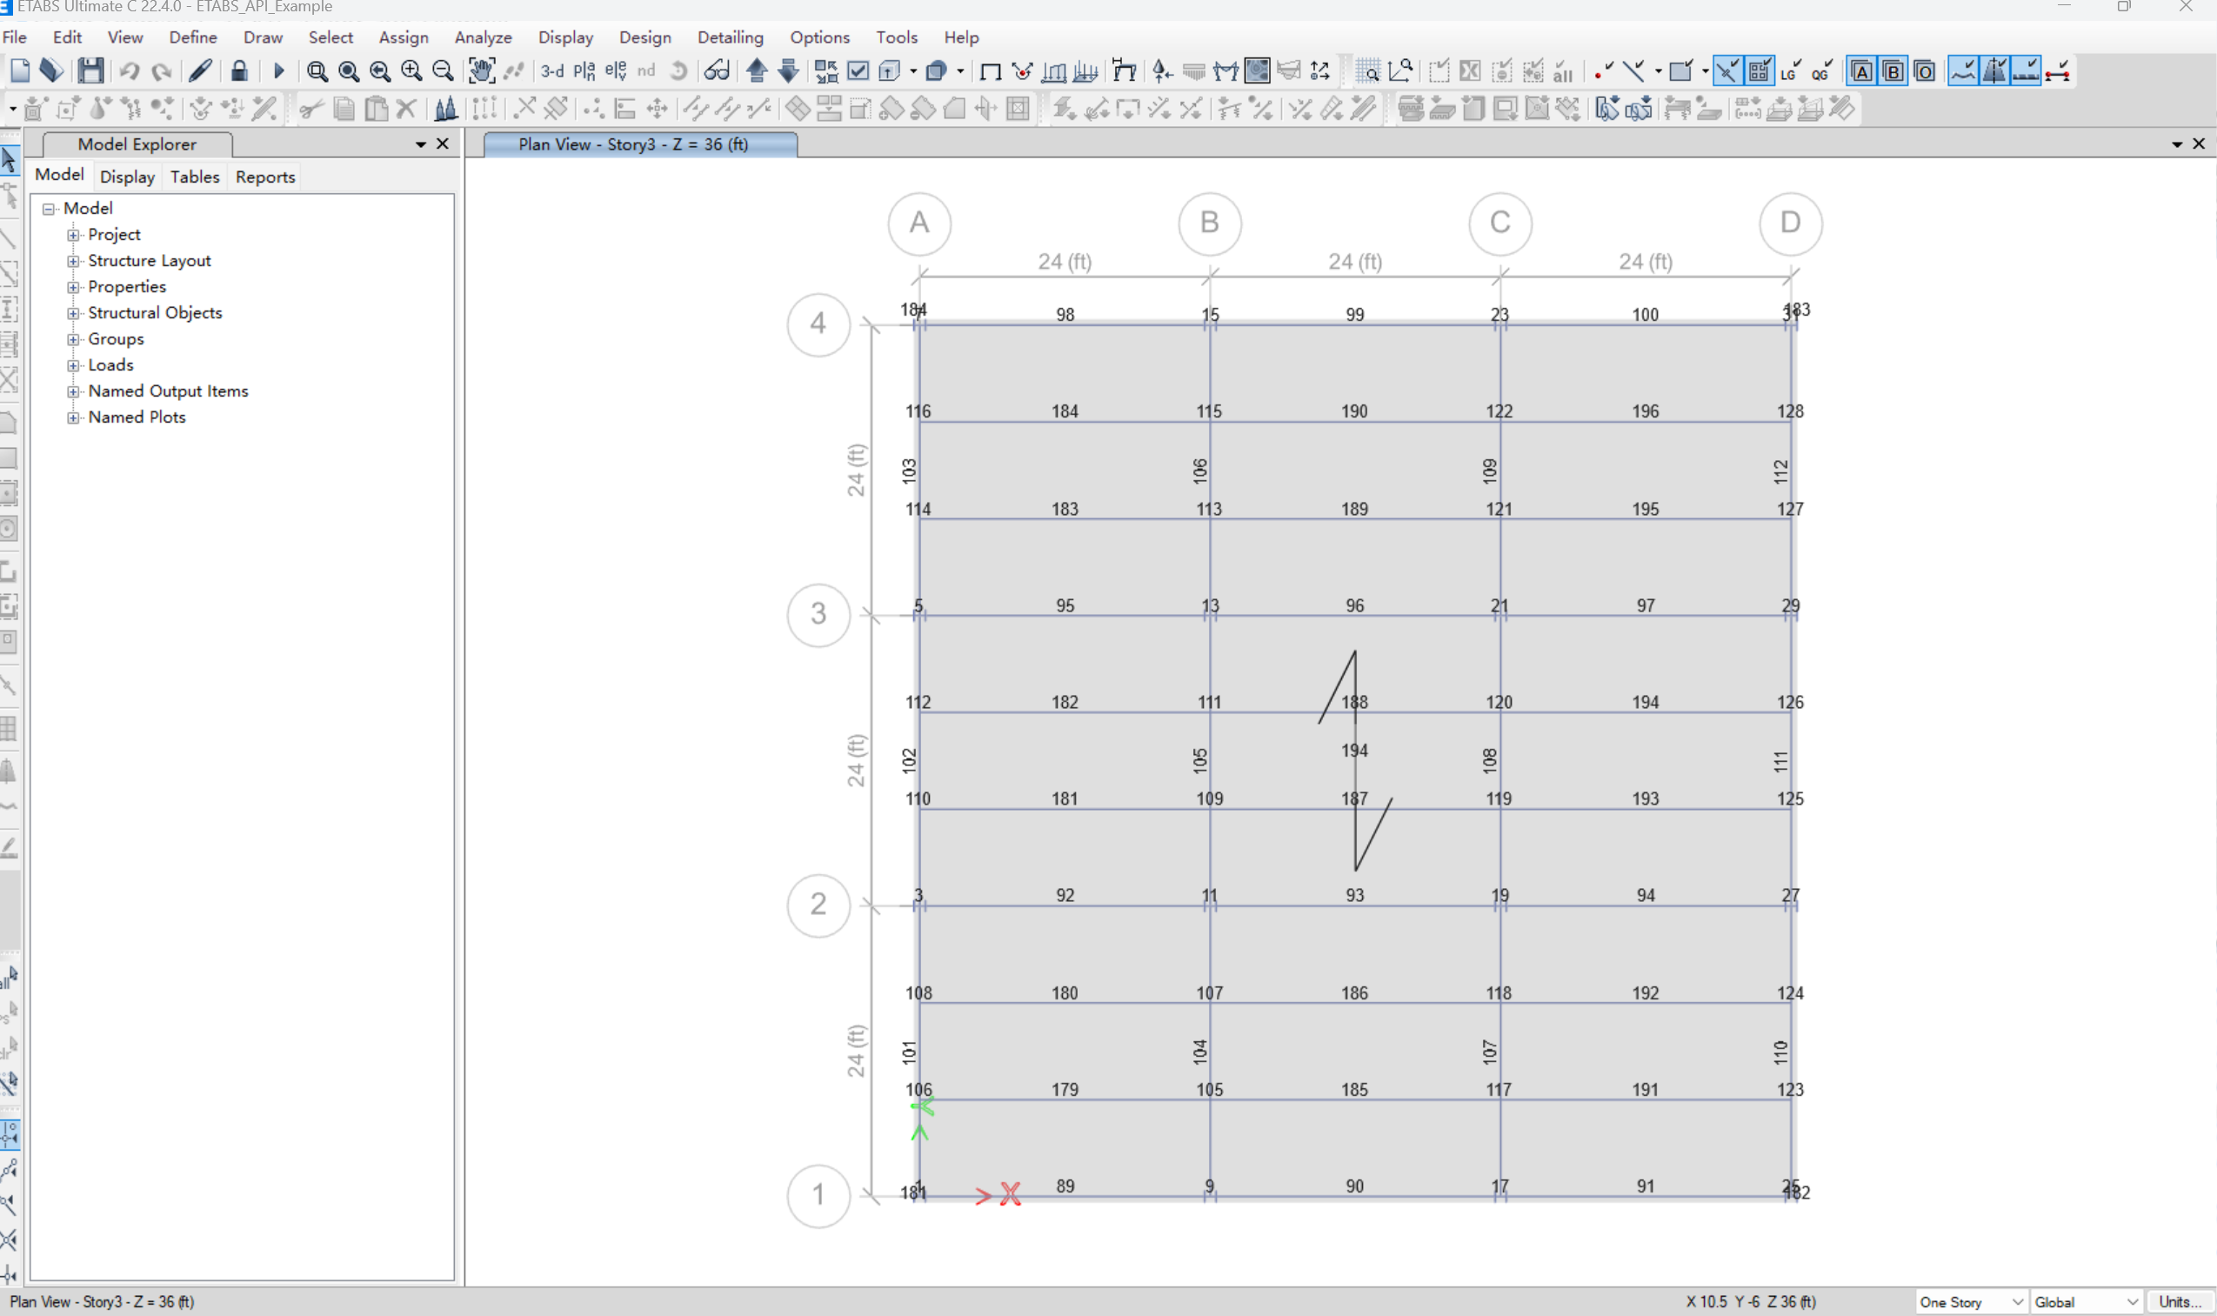2217x1316 pixels.
Task: Open the One Story dropdown in status bar
Action: [1971, 1302]
